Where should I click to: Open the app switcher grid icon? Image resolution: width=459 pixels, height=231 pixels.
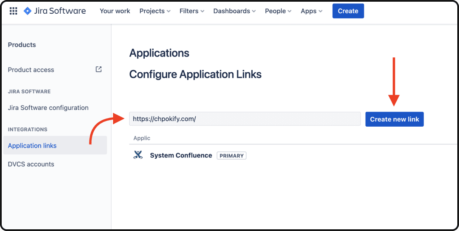[x=13, y=11]
